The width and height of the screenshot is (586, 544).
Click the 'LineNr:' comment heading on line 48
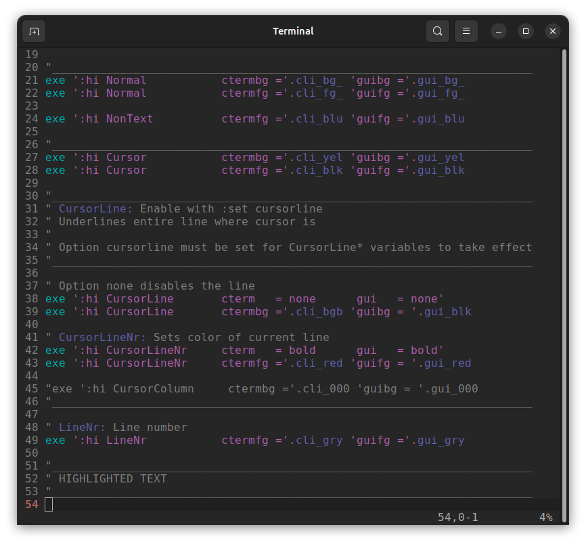(82, 428)
